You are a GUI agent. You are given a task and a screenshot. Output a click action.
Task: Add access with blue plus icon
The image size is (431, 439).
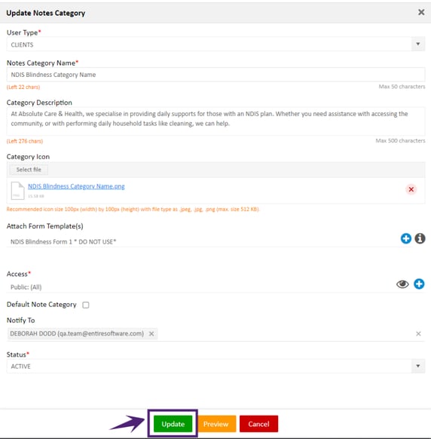419,284
